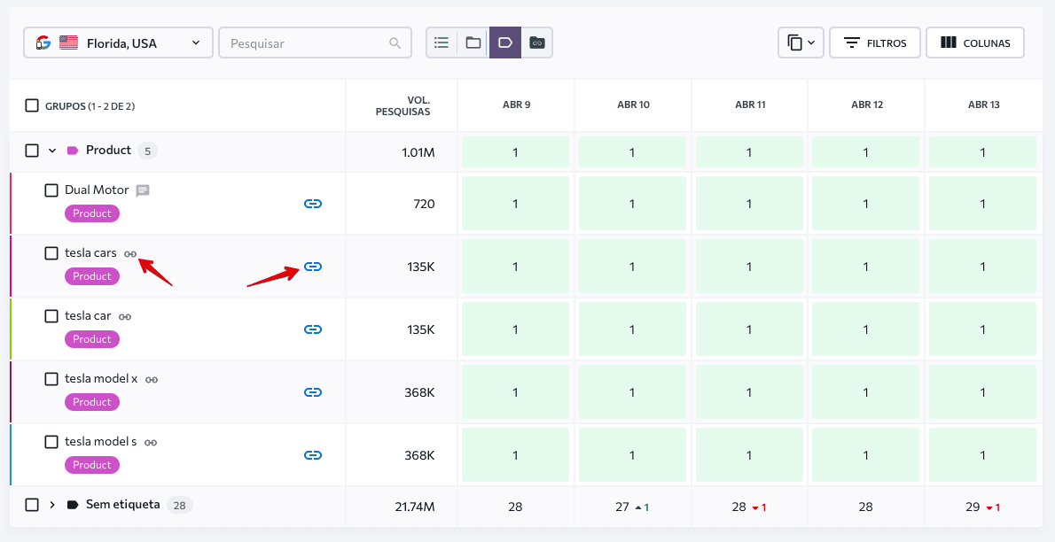Click the 720 volume value for Dual Motor
1055x542 pixels.
pos(424,204)
